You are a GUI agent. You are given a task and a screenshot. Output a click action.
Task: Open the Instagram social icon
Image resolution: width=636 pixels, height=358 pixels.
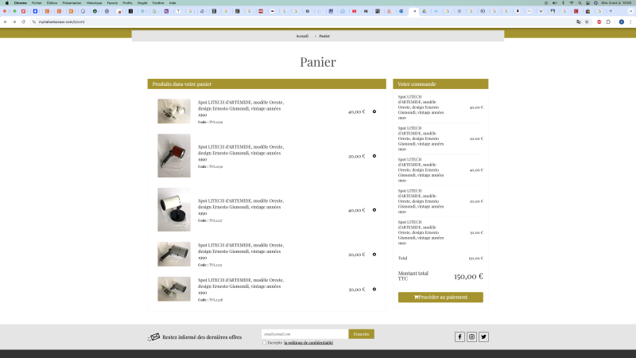(x=471, y=337)
